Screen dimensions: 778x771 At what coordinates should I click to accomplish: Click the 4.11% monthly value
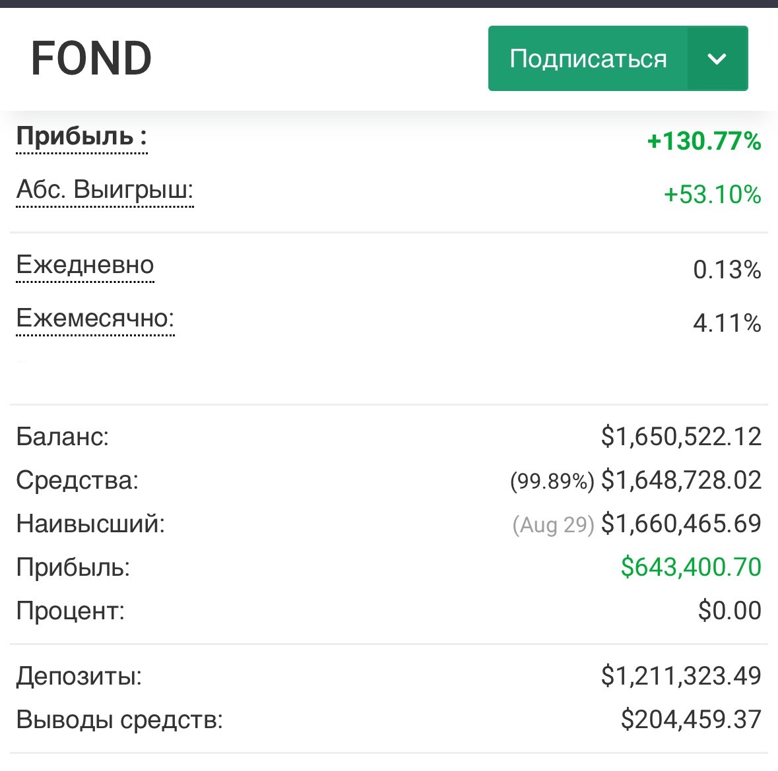[727, 323]
